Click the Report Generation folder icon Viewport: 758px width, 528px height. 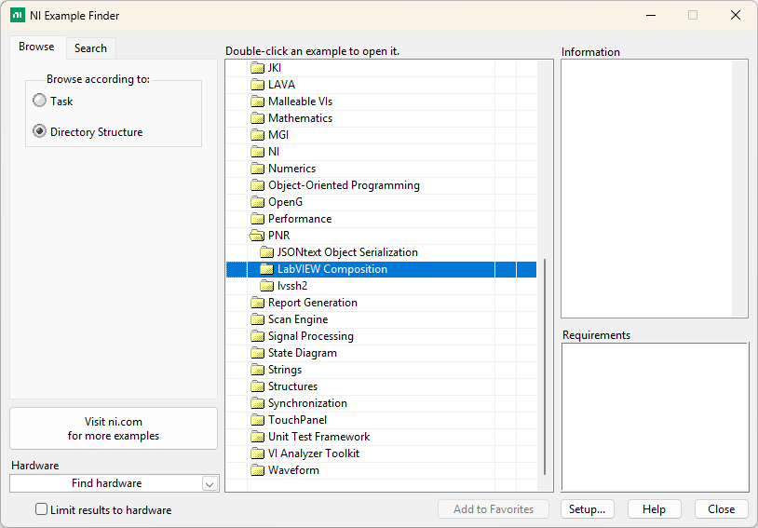pos(257,303)
